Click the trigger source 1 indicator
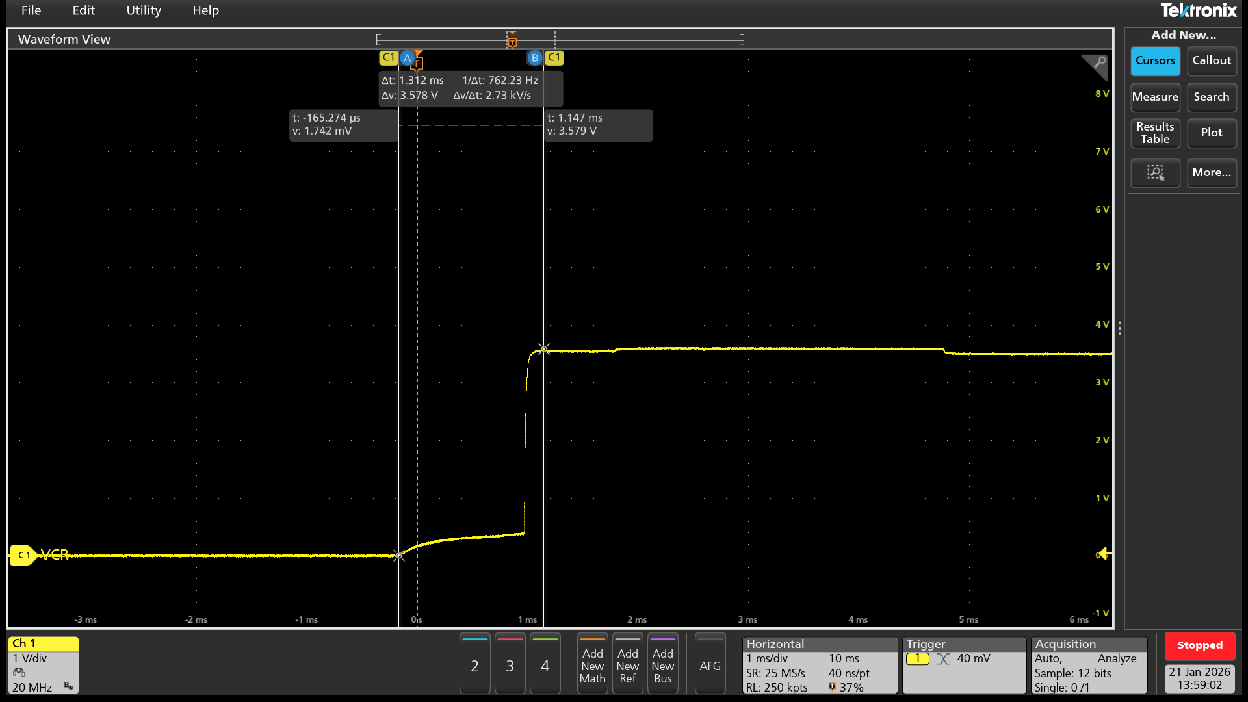 pos(917,658)
